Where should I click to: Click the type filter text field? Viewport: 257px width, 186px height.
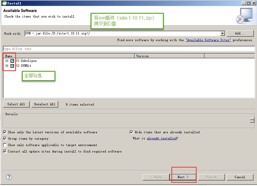point(129,49)
